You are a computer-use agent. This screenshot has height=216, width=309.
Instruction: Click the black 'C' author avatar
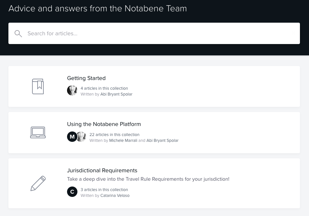pyautogui.click(x=72, y=192)
